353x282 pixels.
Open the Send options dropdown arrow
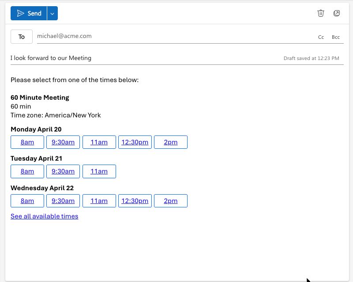tap(53, 13)
